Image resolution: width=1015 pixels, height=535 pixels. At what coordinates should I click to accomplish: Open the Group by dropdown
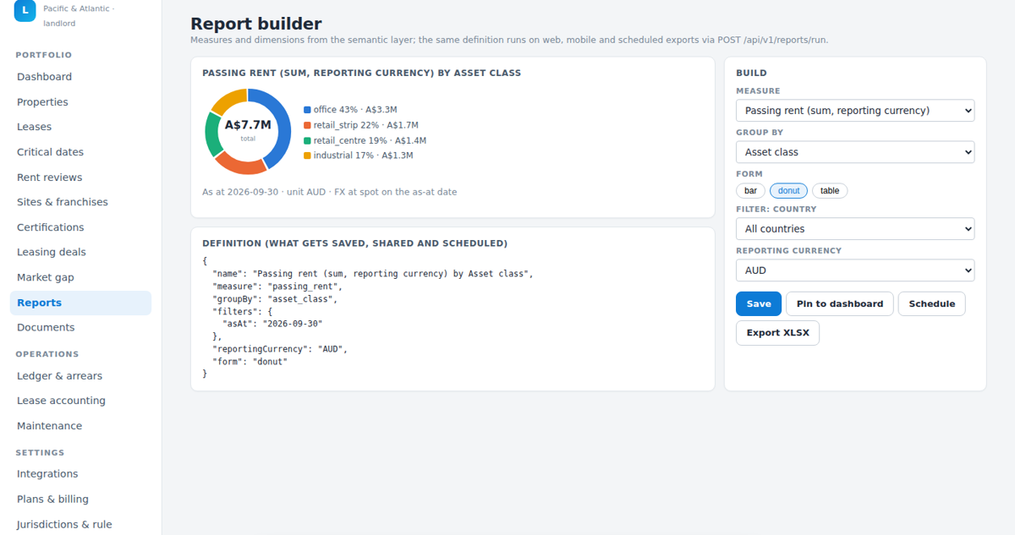(855, 152)
